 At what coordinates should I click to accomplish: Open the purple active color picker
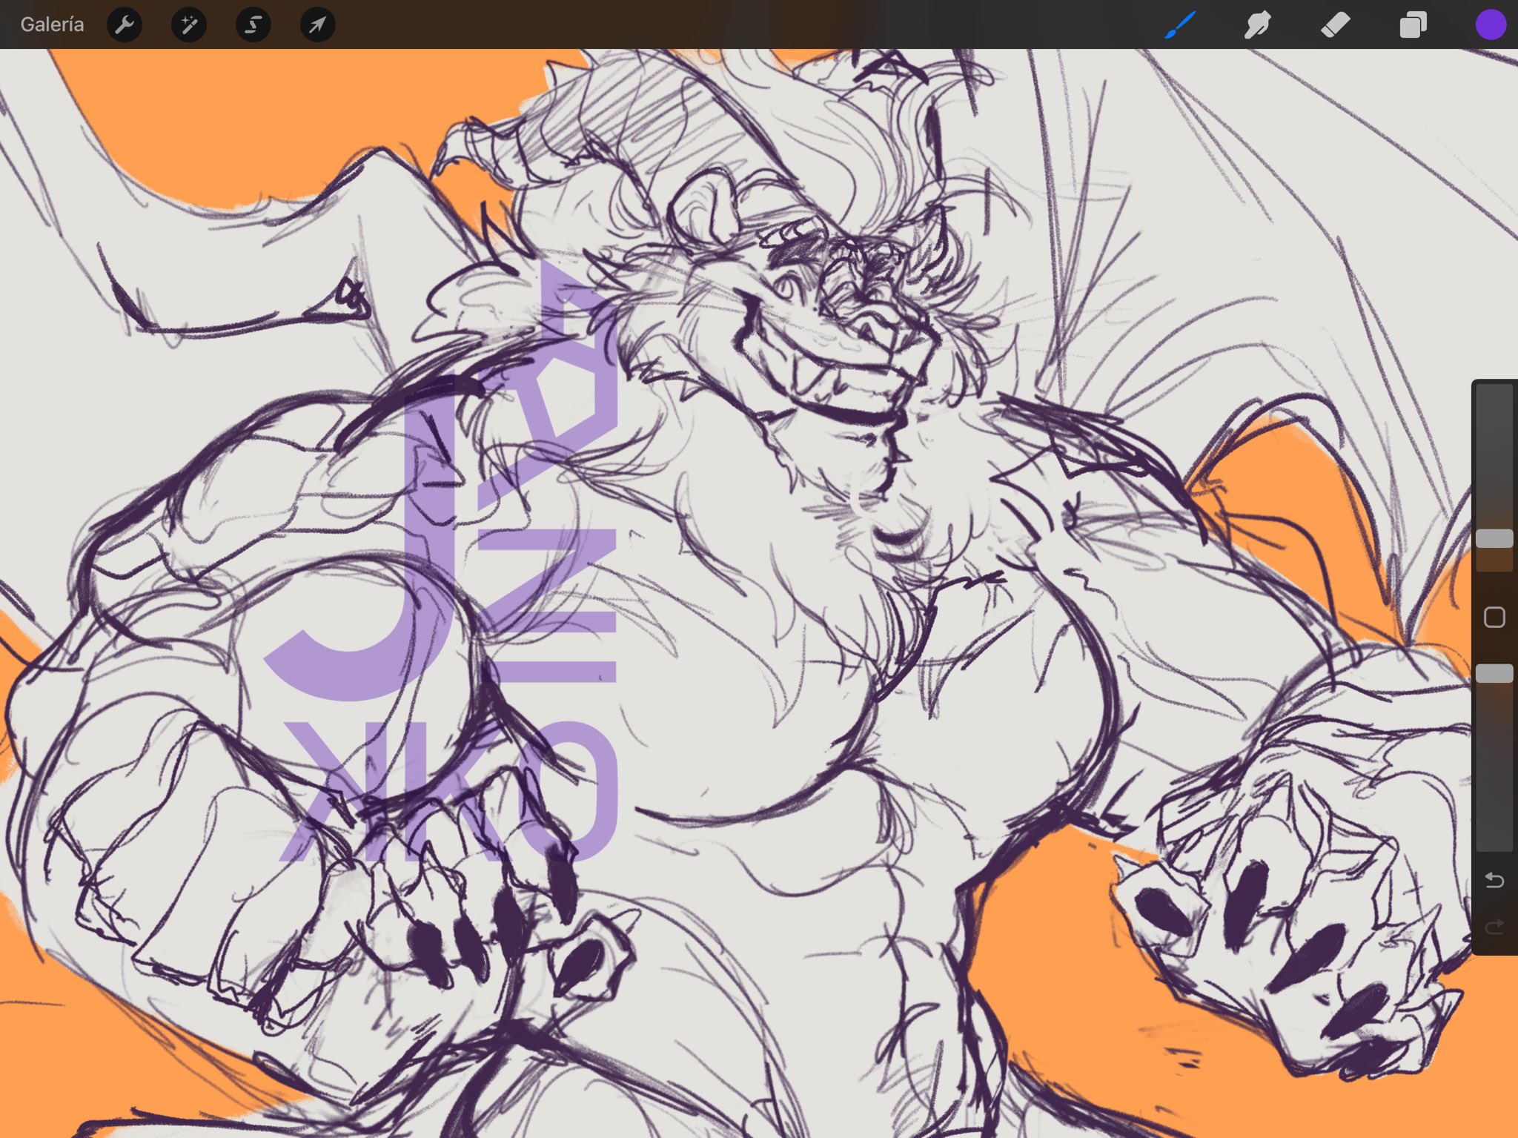coord(1491,25)
